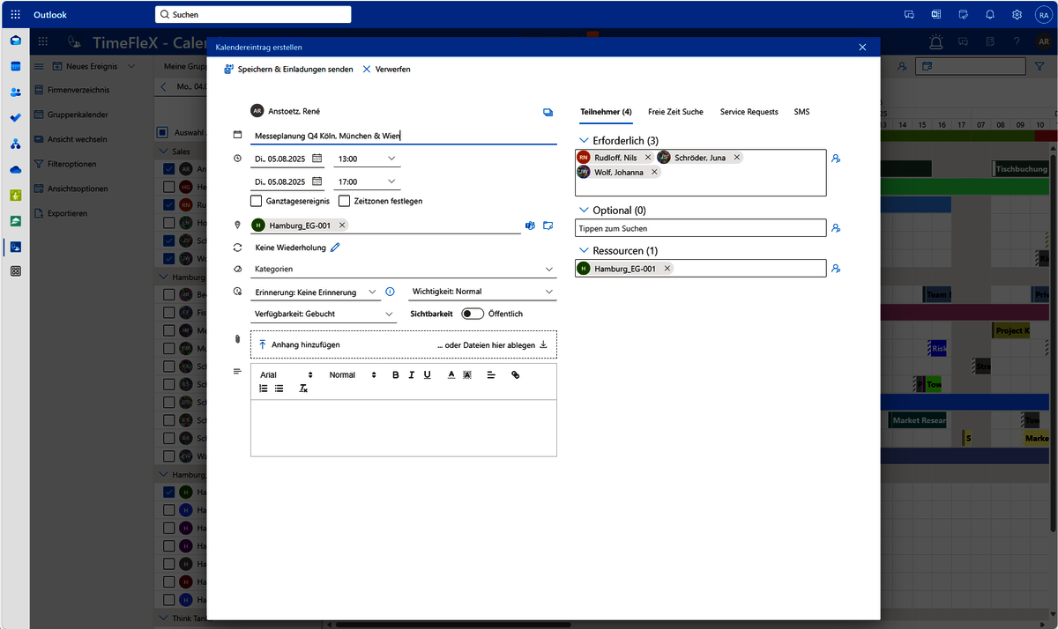Add optional attendee via person search icon
Image resolution: width=1058 pixels, height=629 pixels.
tap(836, 228)
